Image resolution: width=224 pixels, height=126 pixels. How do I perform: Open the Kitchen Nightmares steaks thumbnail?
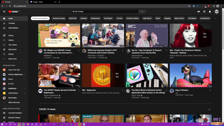pyautogui.click(x=59, y=75)
